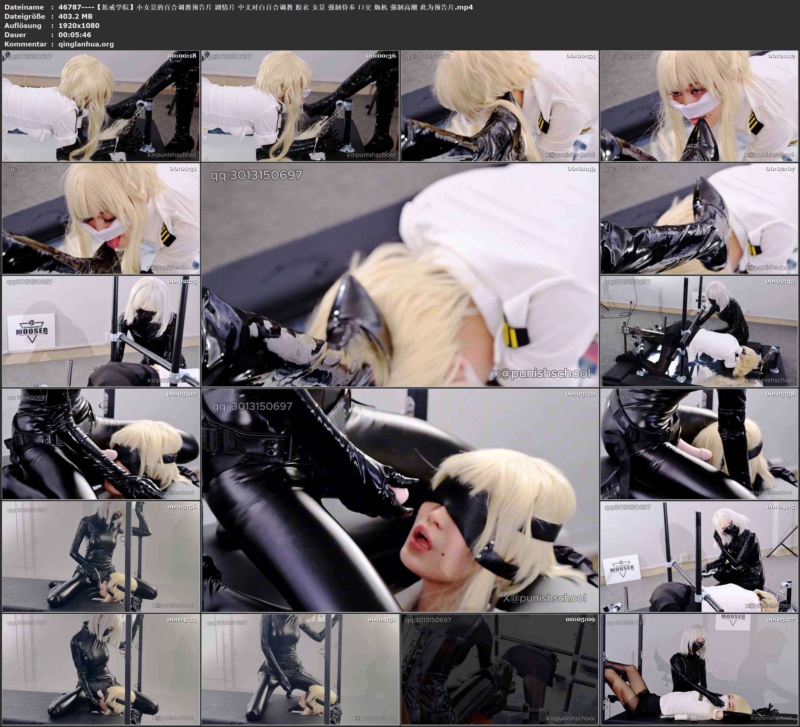Click the thumbnail timestamped 00:00:18
This screenshot has width=800, height=727.
point(101,105)
